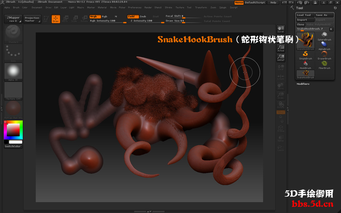
Task: Click the SwitchColor button
Action: pos(13,146)
